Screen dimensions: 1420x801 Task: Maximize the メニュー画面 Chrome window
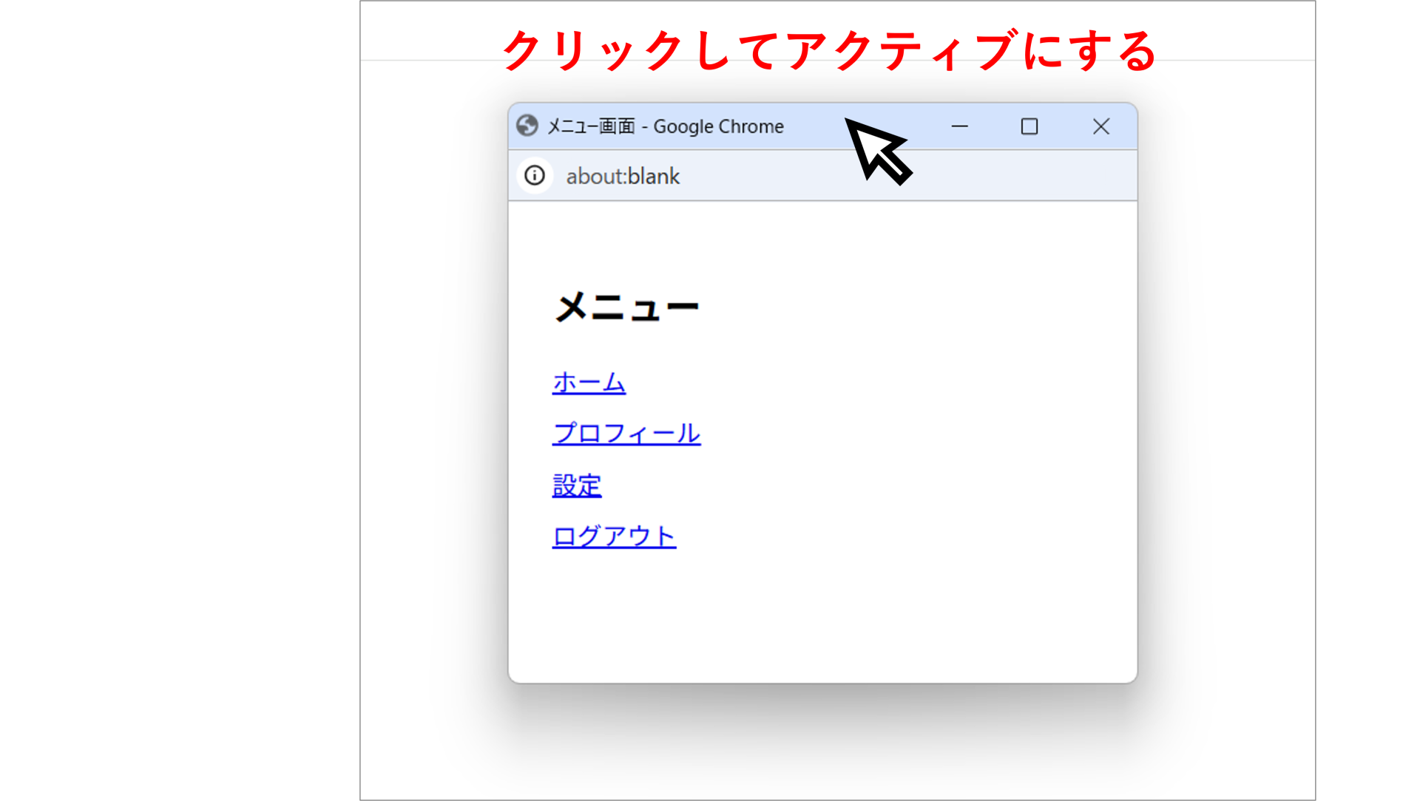click(x=1029, y=126)
